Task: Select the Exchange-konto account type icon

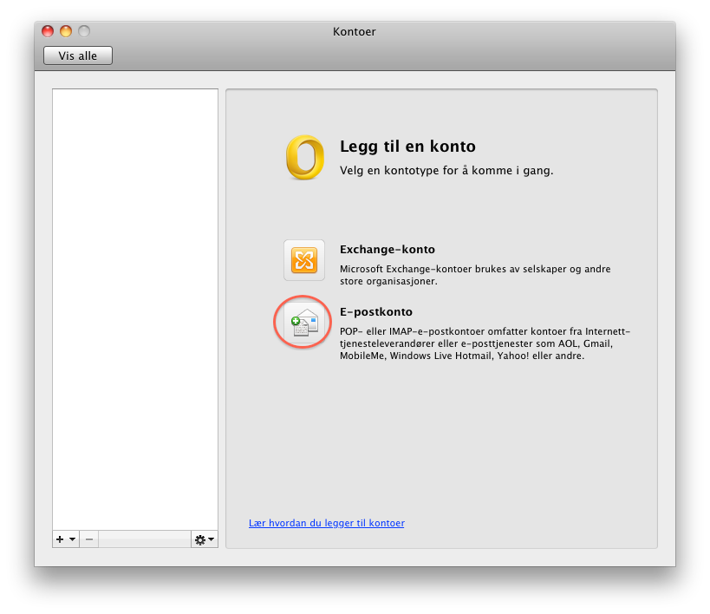Action: click(x=304, y=260)
